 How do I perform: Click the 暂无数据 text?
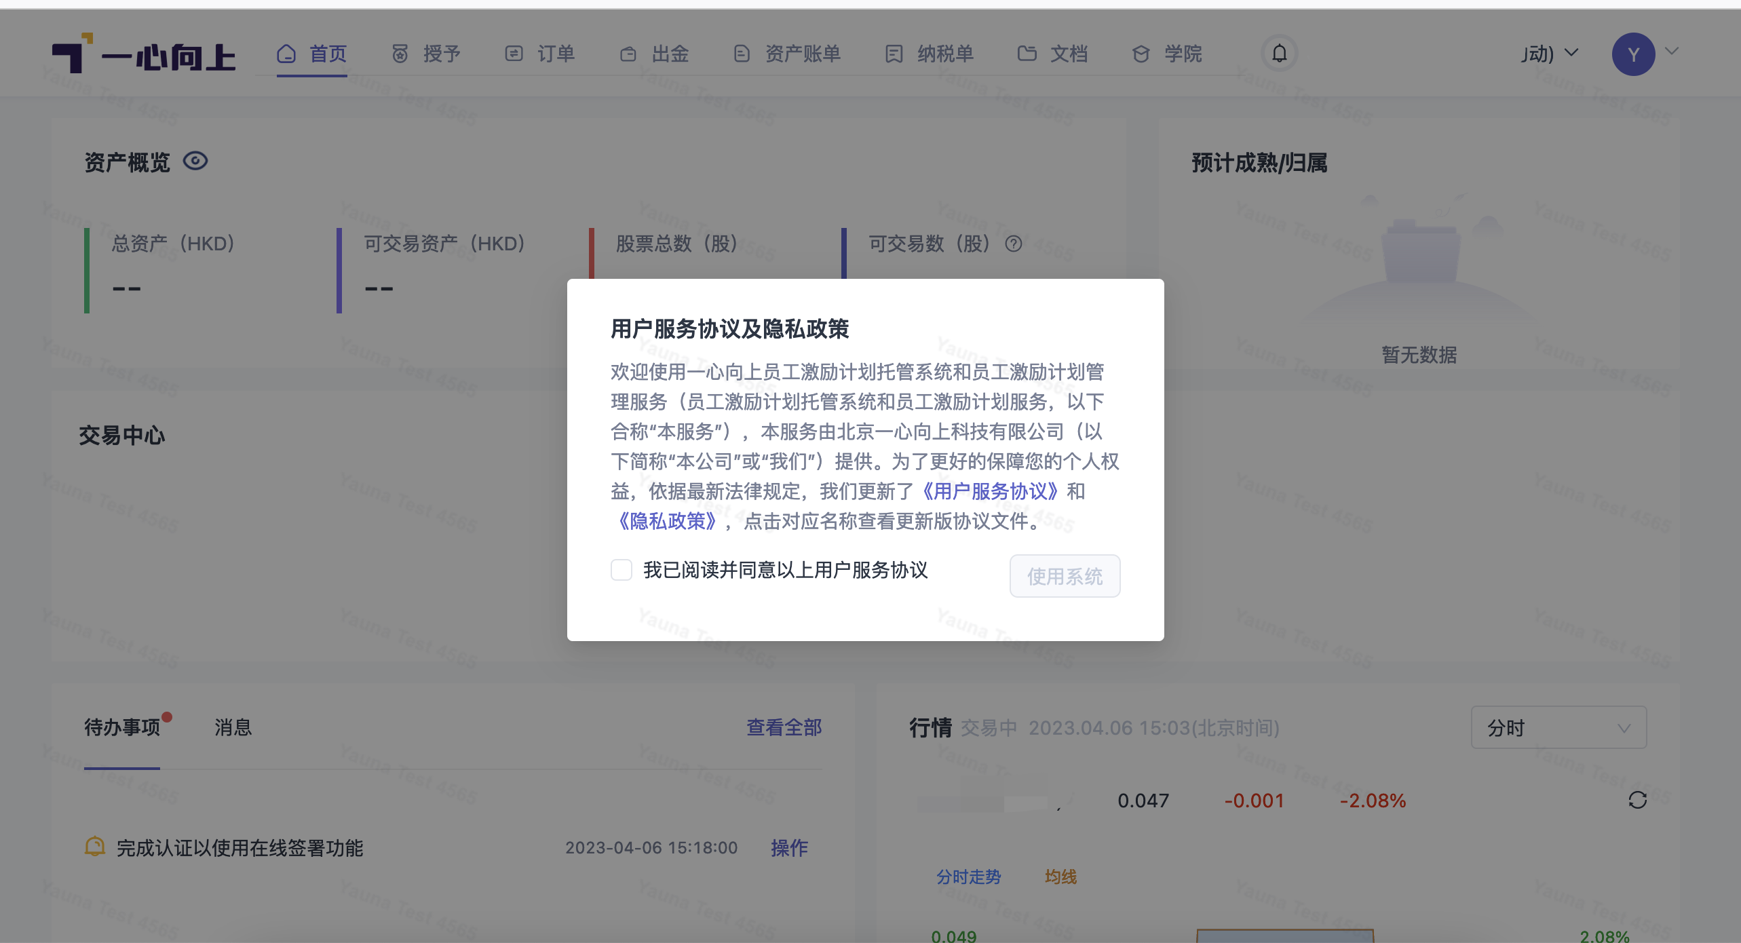[1419, 355]
